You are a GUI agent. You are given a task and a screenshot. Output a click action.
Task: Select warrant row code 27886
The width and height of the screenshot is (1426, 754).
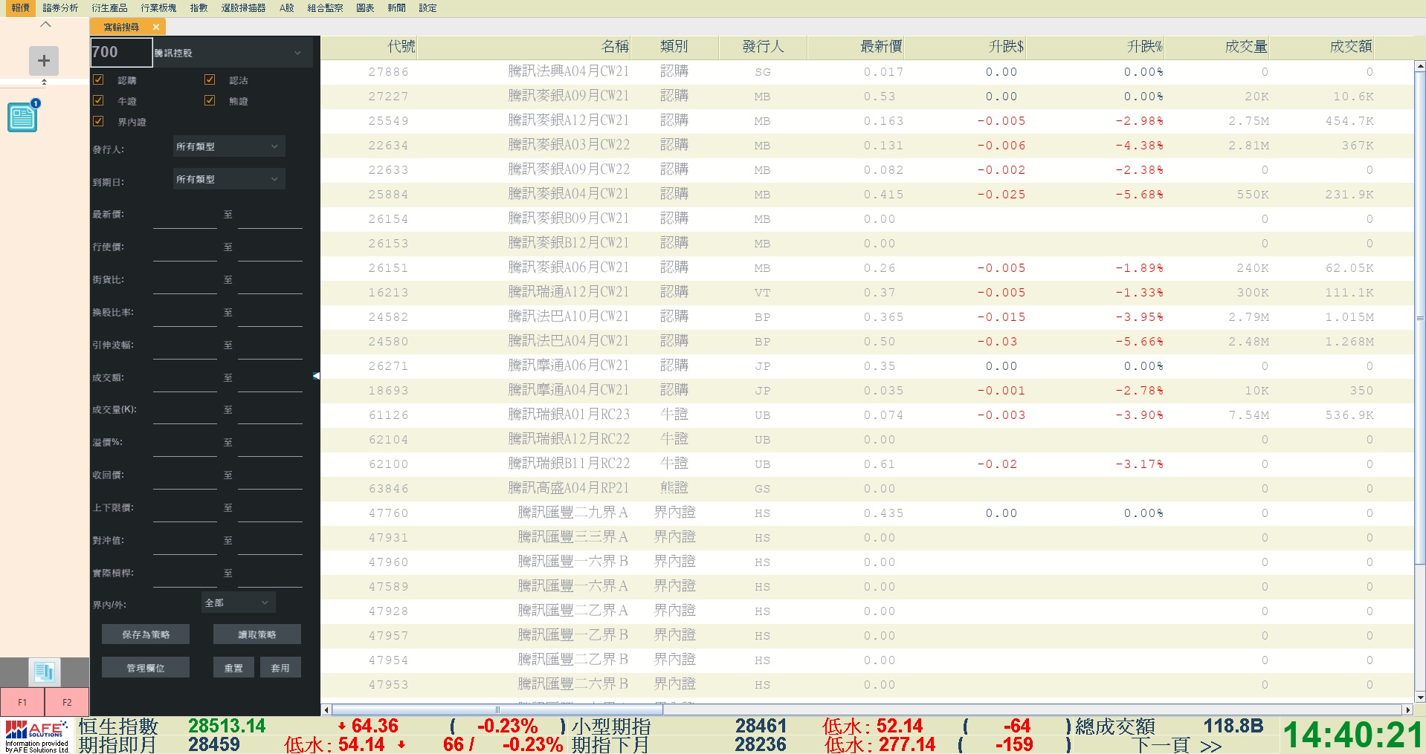[867, 72]
